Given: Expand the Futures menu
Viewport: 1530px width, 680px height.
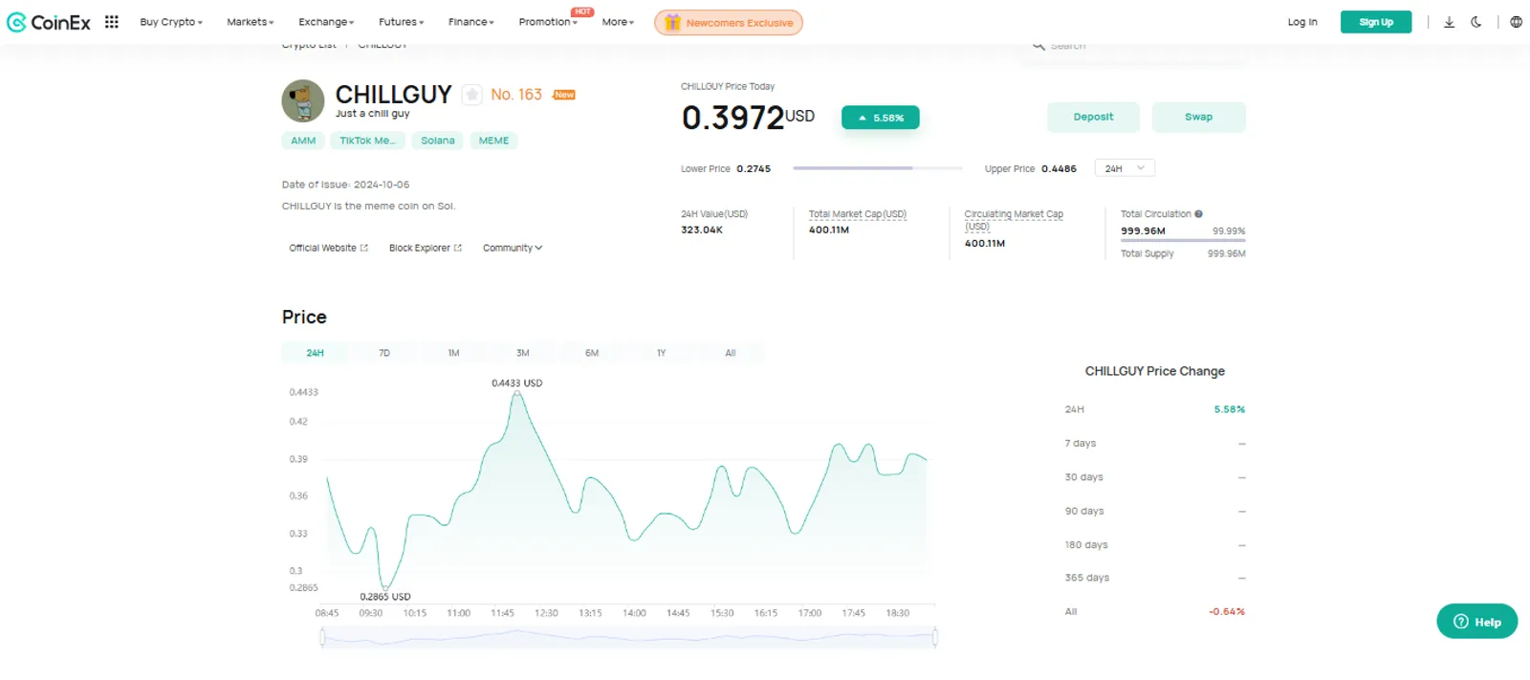Looking at the screenshot, I should tap(402, 22).
